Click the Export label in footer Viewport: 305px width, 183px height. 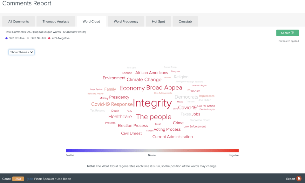[x=290, y=179]
